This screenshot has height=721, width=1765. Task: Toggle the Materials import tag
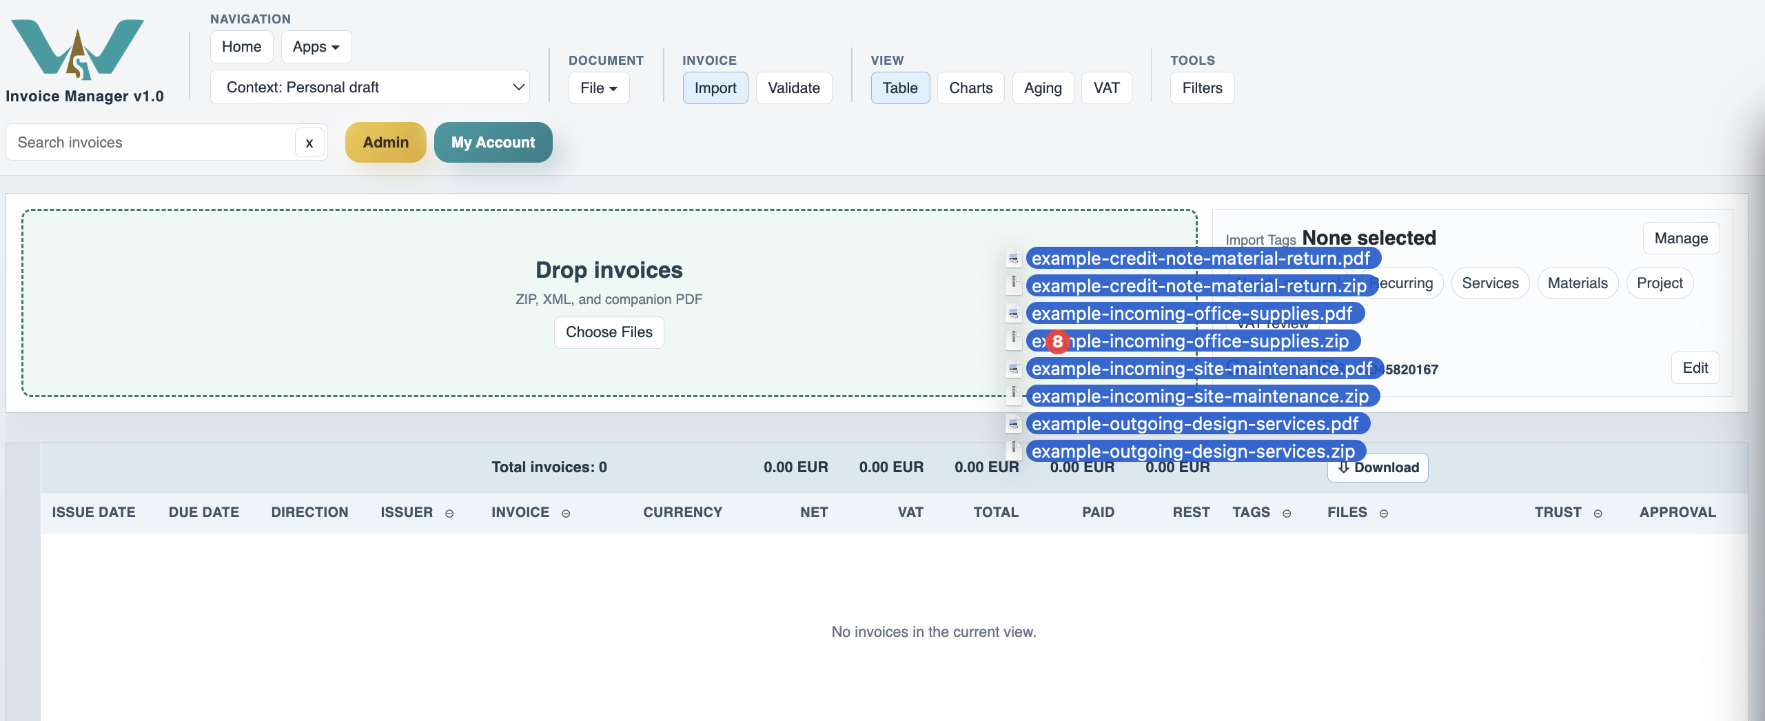(x=1578, y=283)
